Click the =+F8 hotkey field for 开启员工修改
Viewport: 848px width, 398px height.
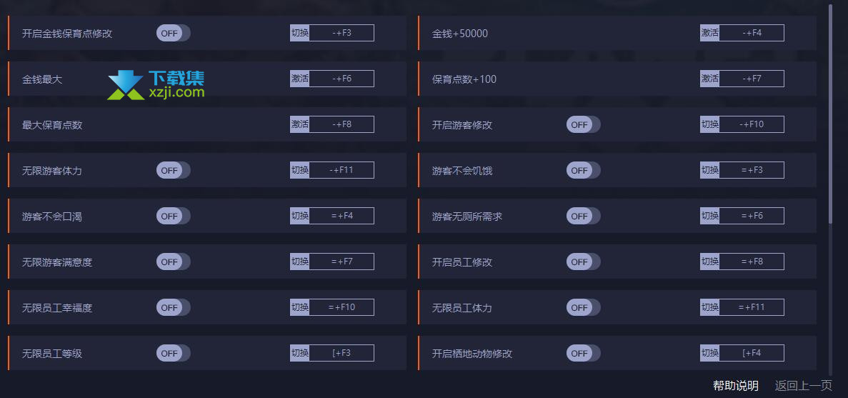coord(752,262)
